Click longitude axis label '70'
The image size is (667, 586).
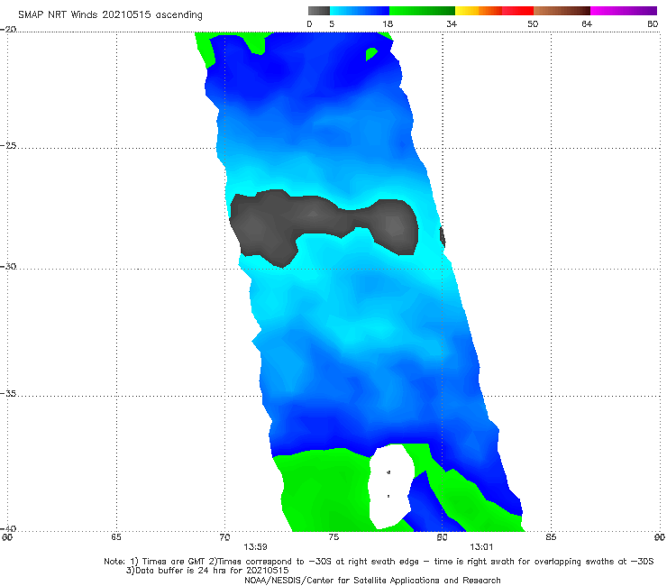coord(224,537)
